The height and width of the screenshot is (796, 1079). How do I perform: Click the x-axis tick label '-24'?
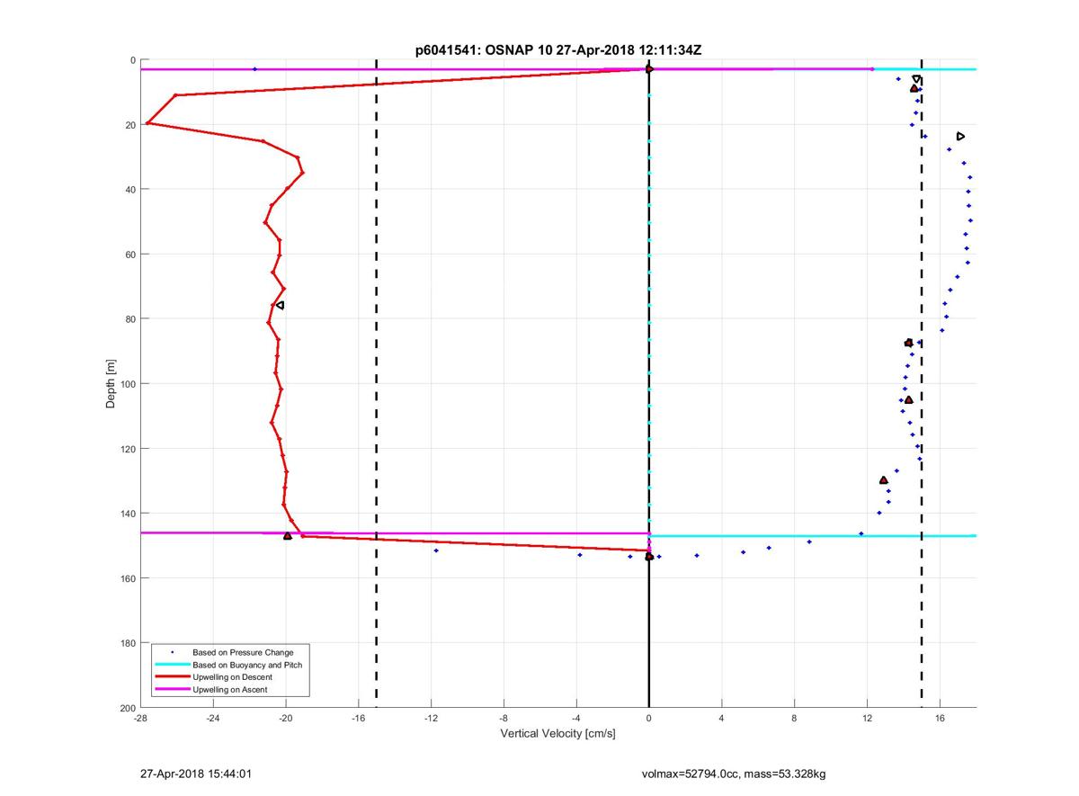(213, 719)
